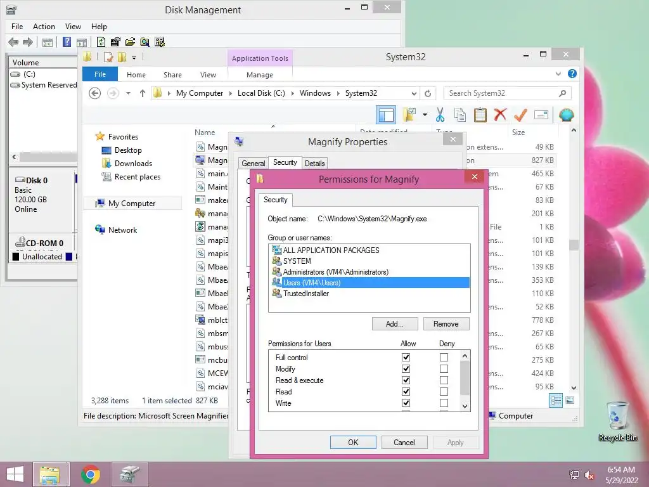Click Add... button in Permissions dialog
The height and width of the screenshot is (487, 649).
click(x=395, y=324)
